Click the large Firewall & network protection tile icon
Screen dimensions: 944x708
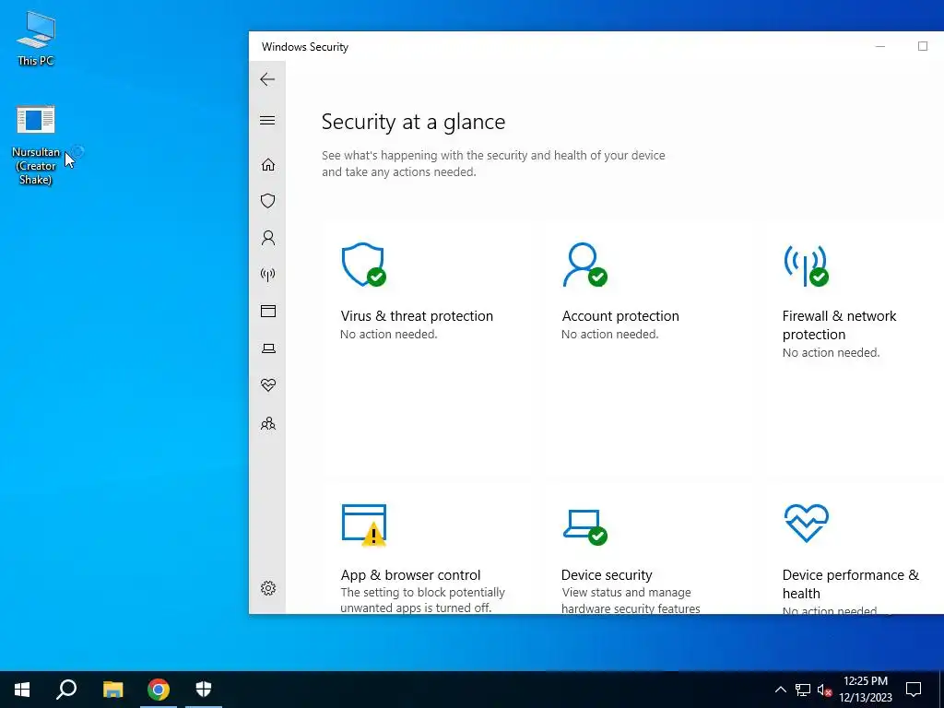806,265
